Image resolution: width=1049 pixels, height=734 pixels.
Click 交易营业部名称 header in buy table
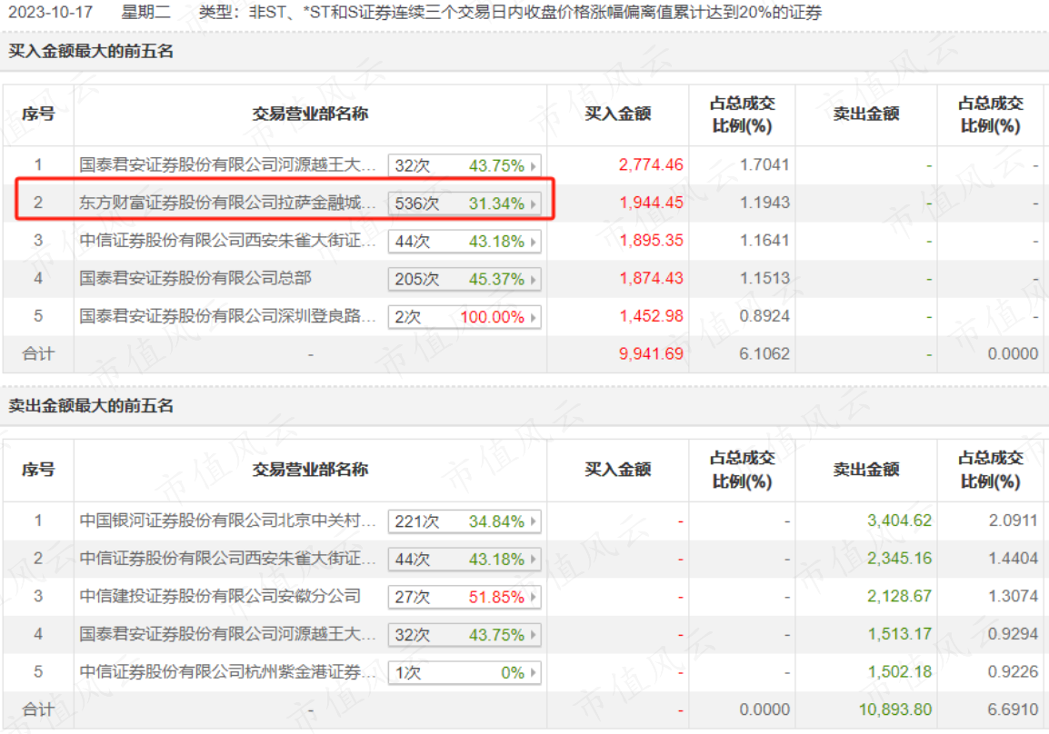pos(310,114)
